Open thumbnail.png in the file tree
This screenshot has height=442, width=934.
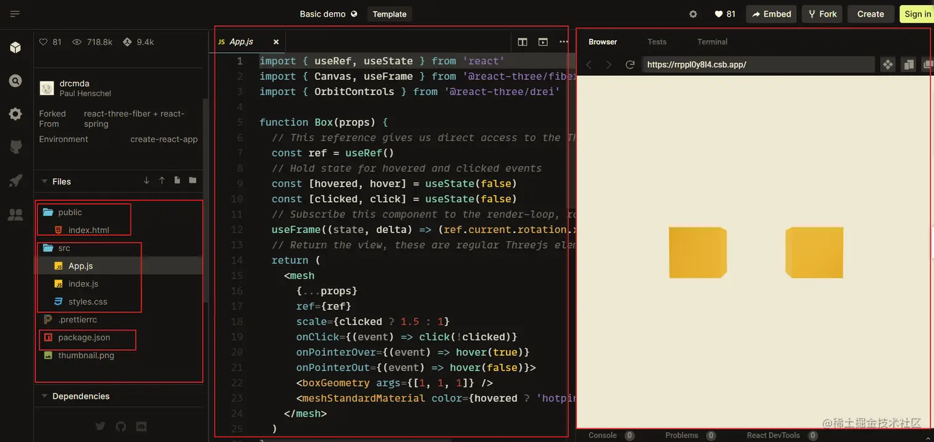pyautogui.click(x=86, y=355)
